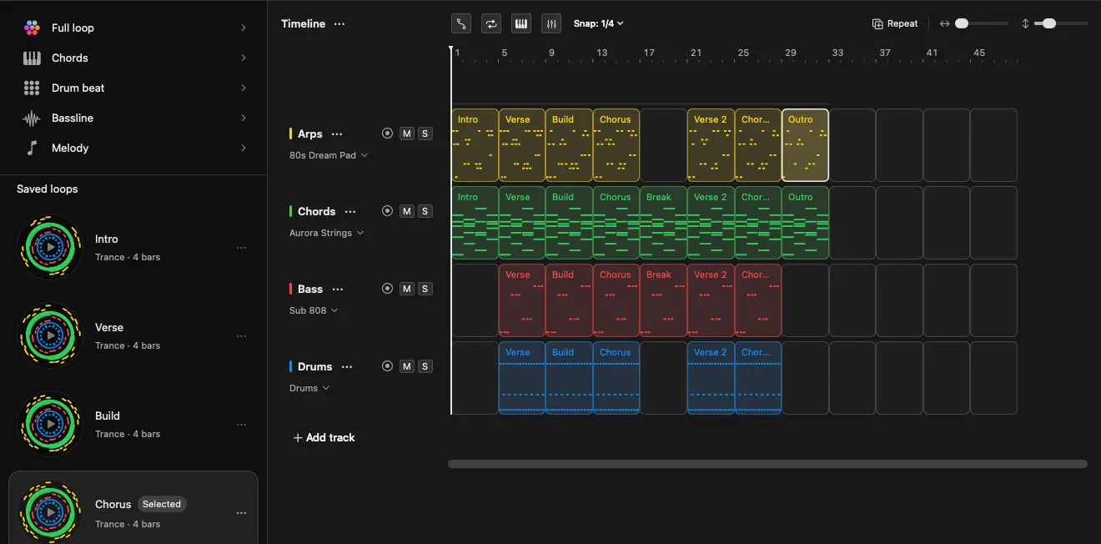Click bar 17 on the timeline ruler
1101x544 pixels.
649,53
